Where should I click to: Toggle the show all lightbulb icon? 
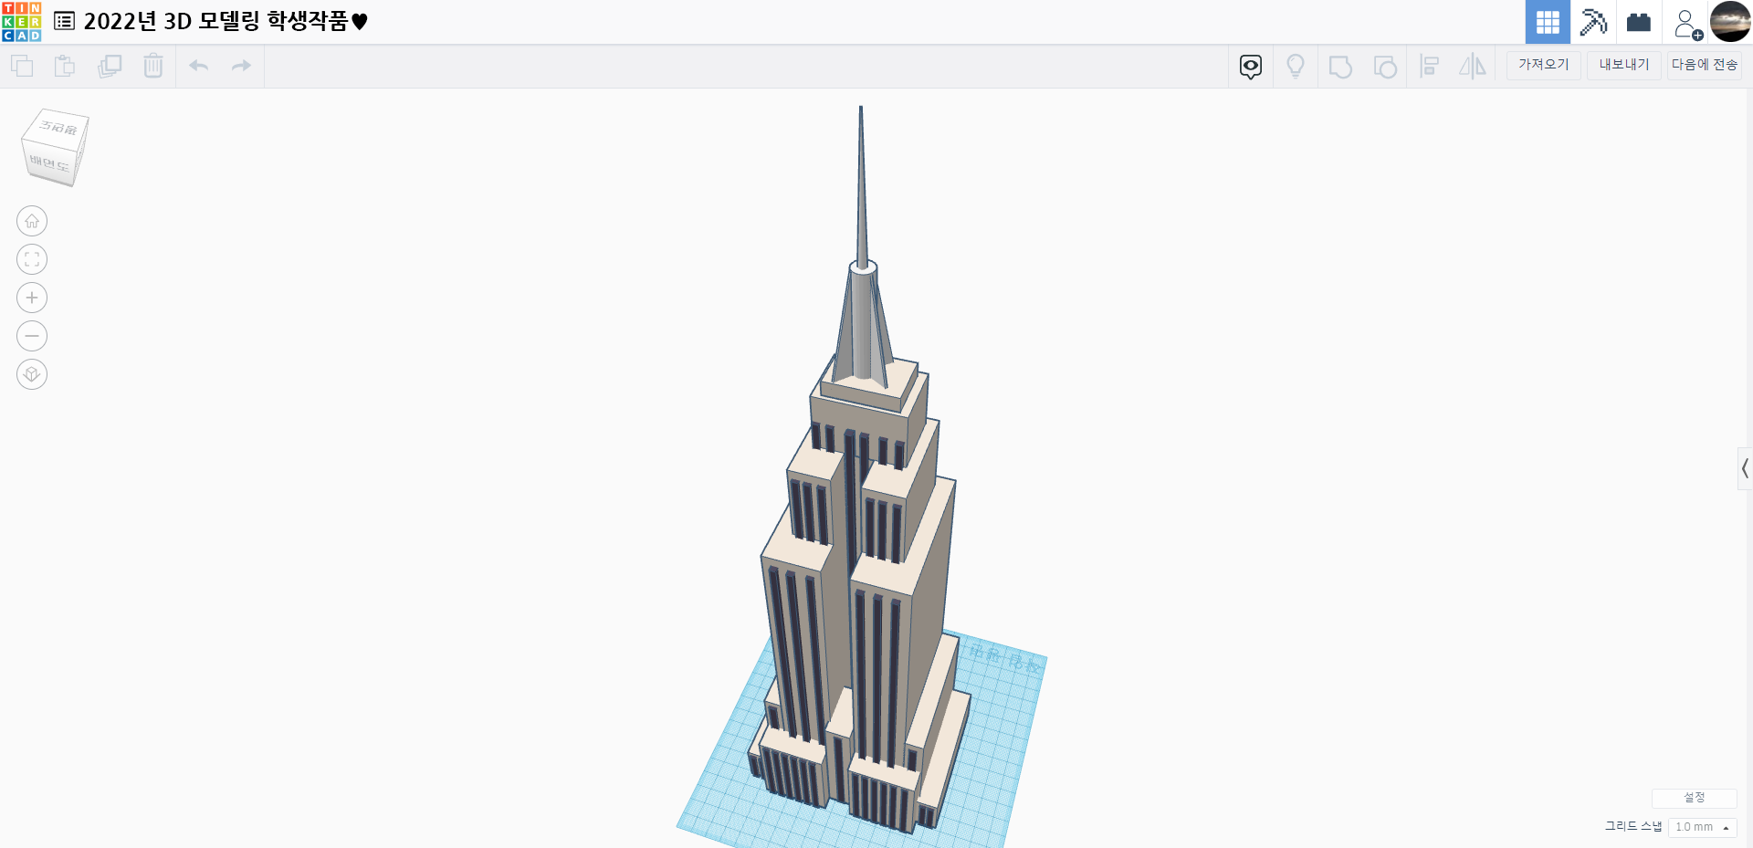coord(1296,67)
